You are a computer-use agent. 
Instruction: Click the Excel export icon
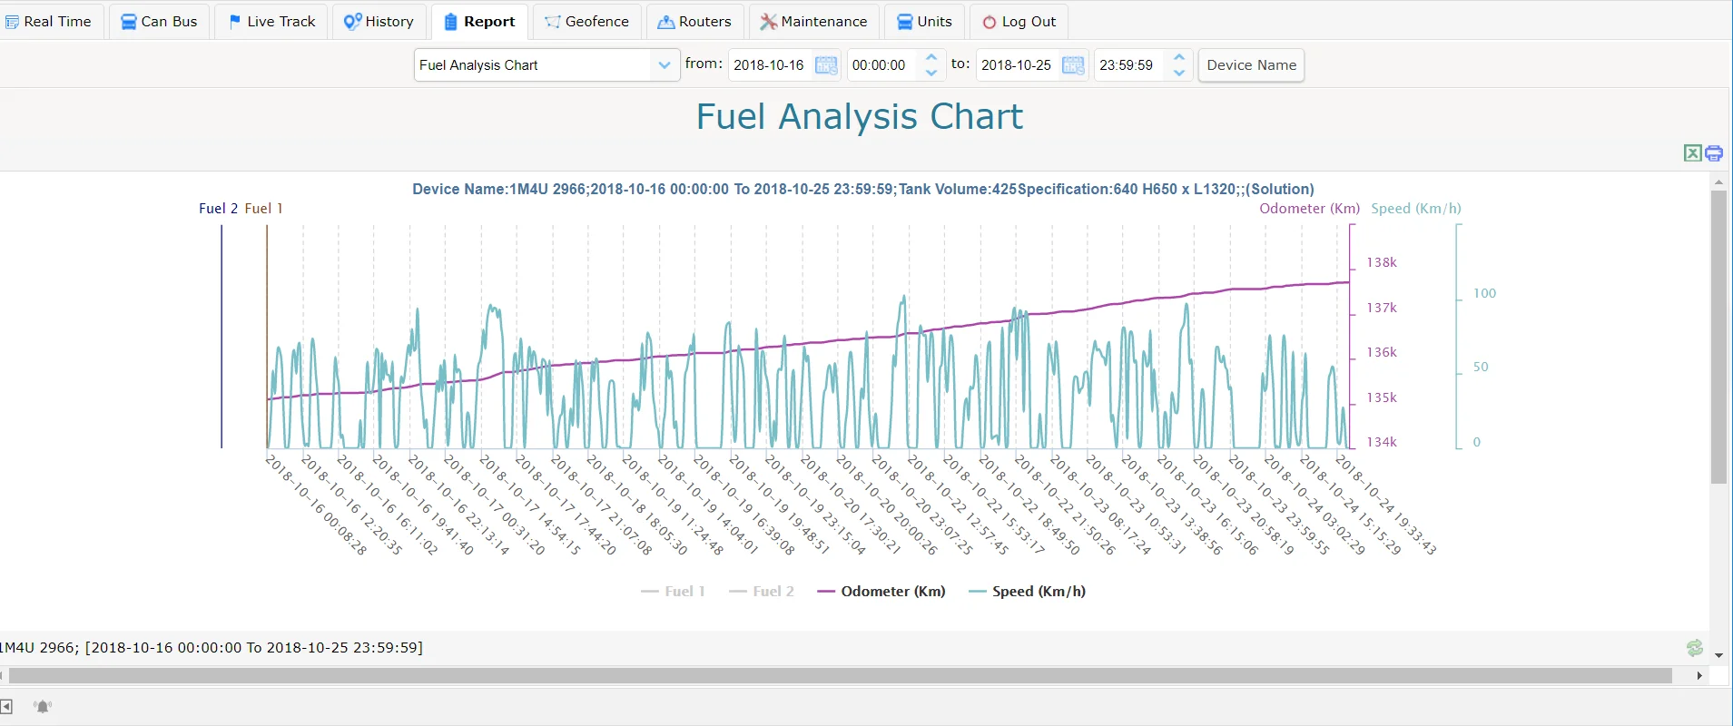click(1692, 153)
